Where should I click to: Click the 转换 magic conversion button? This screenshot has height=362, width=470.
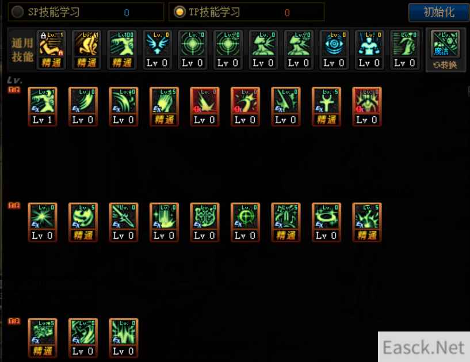click(446, 65)
